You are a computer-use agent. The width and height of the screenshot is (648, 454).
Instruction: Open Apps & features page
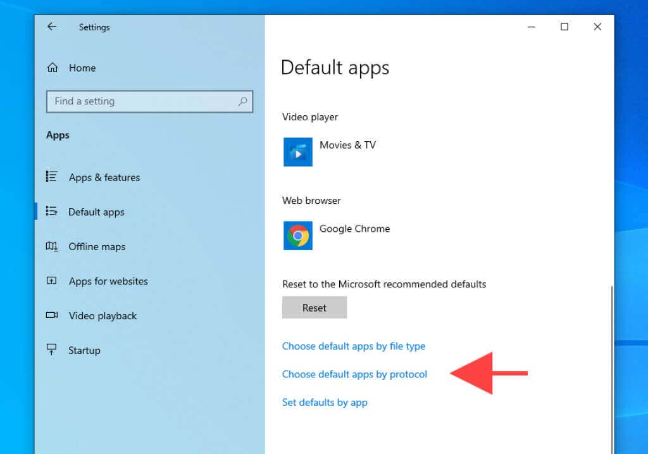[104, 177]
